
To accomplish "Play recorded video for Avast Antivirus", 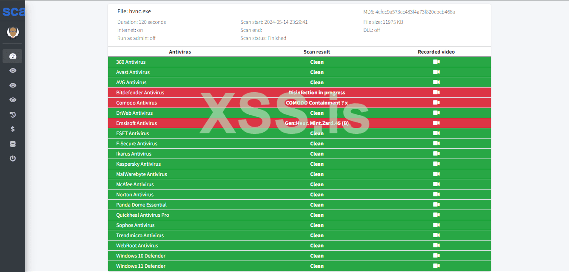I will [436, 72].
